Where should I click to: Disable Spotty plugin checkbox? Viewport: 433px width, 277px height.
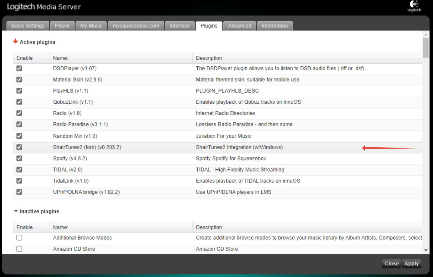19,158
